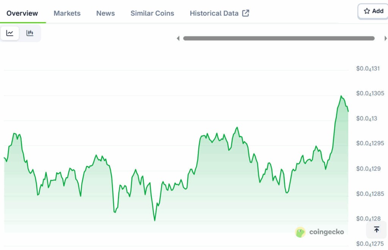Click the $0.0₄1305 price axis label
Screen dimensions: 388x250
pyautogui.click(x=370, y=93)
